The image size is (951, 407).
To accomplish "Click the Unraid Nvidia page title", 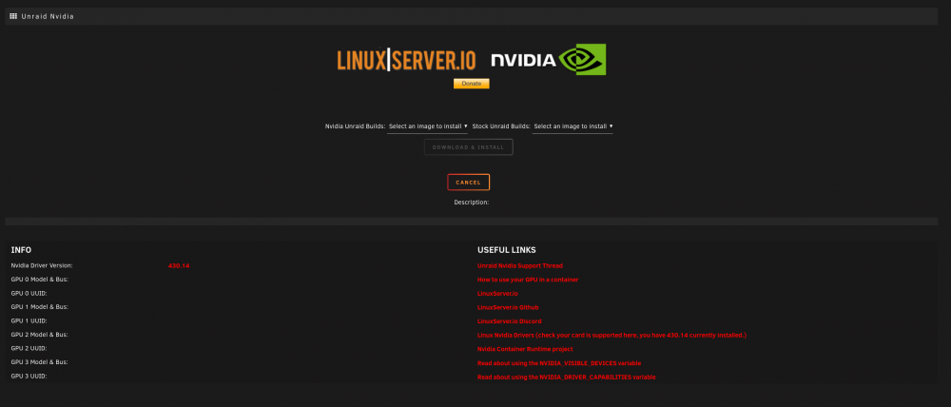I will pos(48,16).
